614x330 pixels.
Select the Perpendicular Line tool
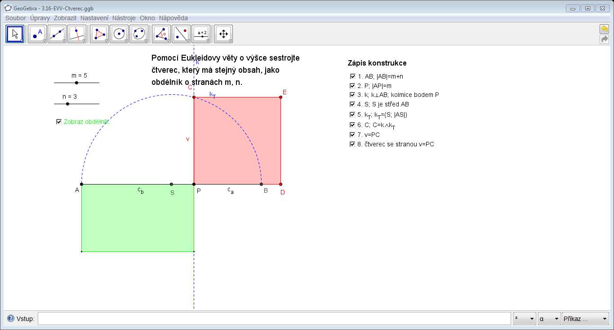(77, 34)
